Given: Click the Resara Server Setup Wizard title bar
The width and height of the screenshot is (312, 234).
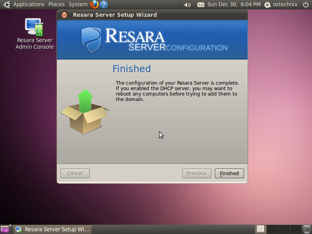Looking at the screenshot, I should 152,15.
